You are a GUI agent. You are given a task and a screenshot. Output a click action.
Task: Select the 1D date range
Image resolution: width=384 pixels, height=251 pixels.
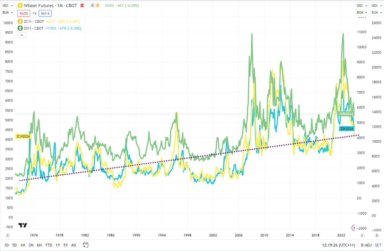pyautogui.click(x=7, y=245)
